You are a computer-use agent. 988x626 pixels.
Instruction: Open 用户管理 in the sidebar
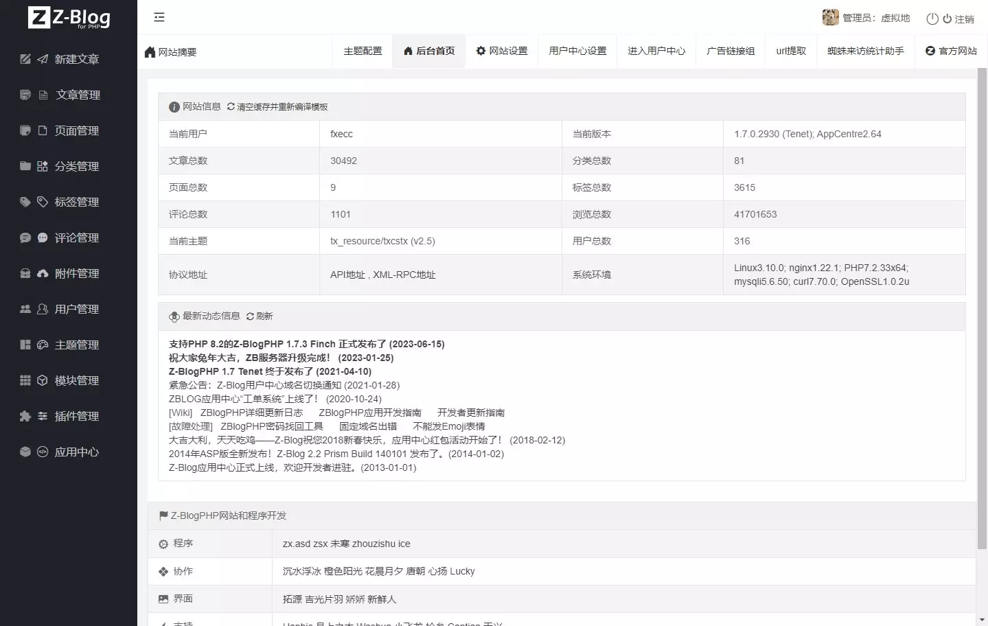point(69,309)
